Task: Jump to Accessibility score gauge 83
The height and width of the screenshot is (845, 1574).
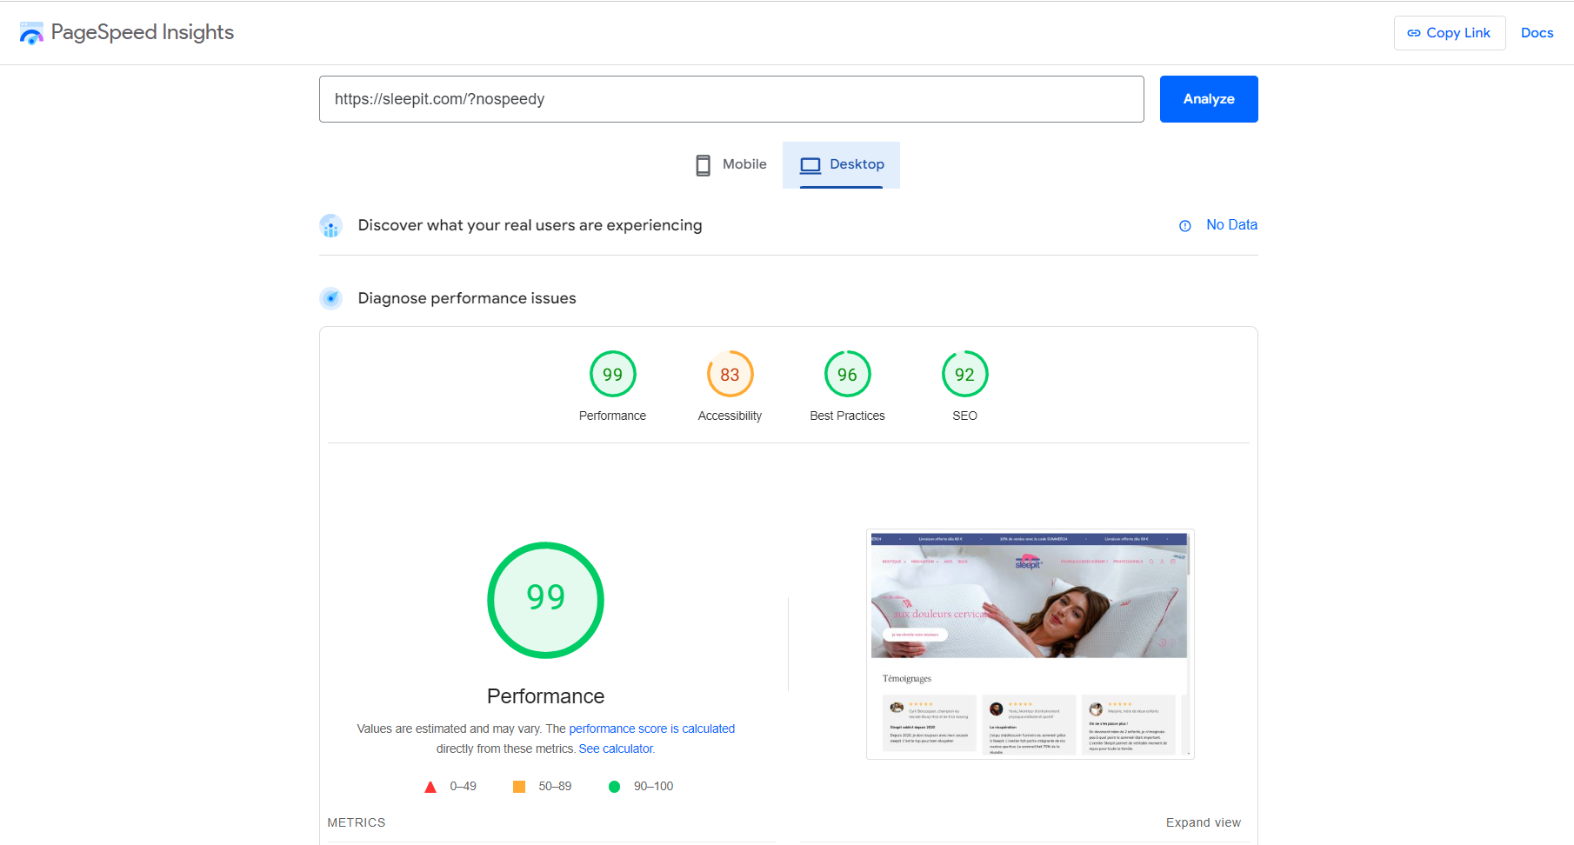Action: 730,374
